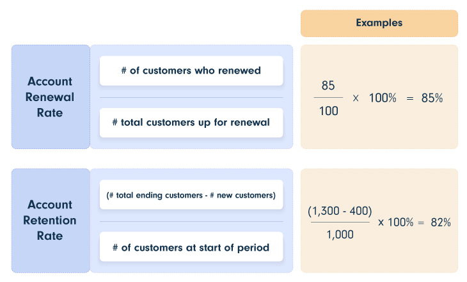Click the fraction line in retention formula
This screenshot has width=467, height=282.
coord(191,221)
